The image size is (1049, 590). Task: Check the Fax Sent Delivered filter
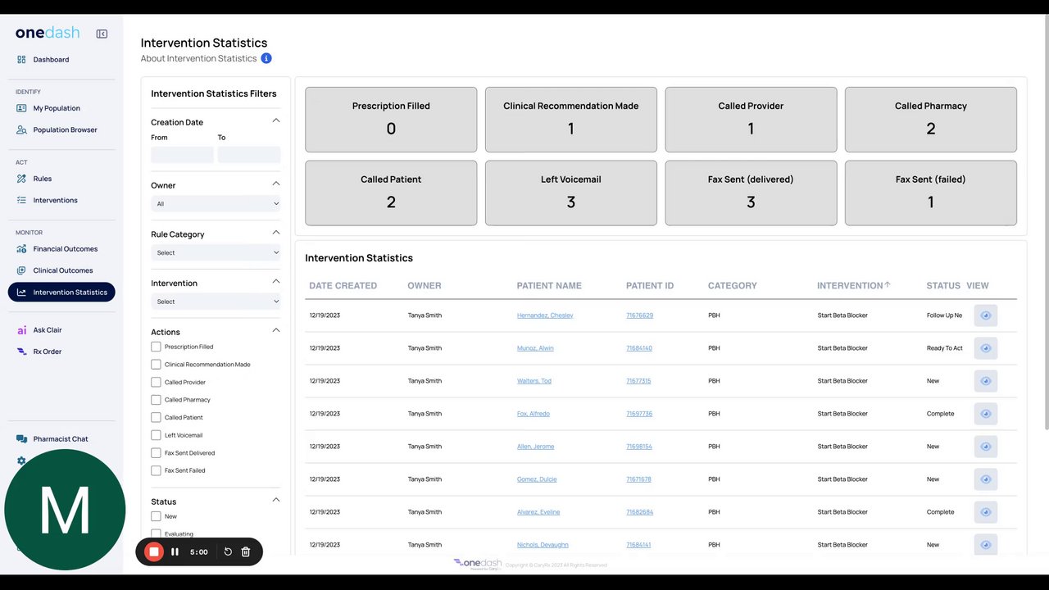tap(156, 452)
